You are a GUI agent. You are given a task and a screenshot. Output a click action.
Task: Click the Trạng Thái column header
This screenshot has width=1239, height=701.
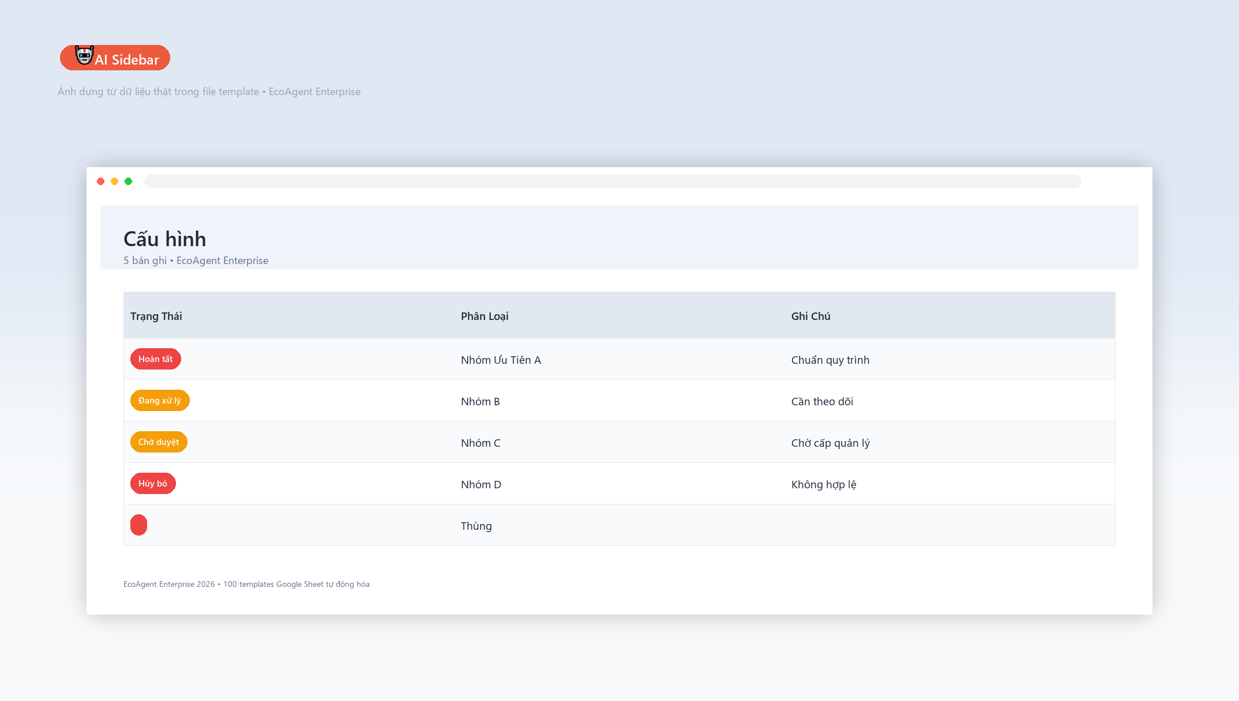pos(156,316)
